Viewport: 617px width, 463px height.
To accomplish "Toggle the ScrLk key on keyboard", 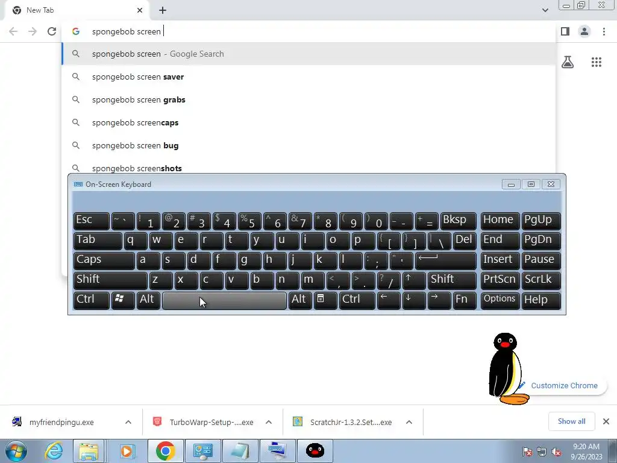I will click(541, 280).
